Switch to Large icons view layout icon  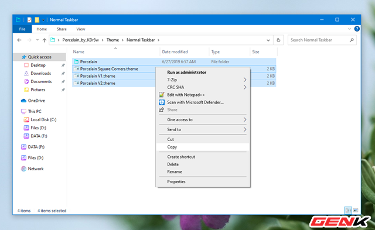pos(356,211)
